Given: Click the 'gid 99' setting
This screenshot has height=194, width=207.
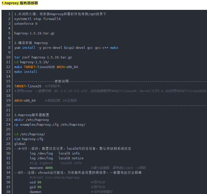Looking at the screenshot, I should (x=35, y=187).
